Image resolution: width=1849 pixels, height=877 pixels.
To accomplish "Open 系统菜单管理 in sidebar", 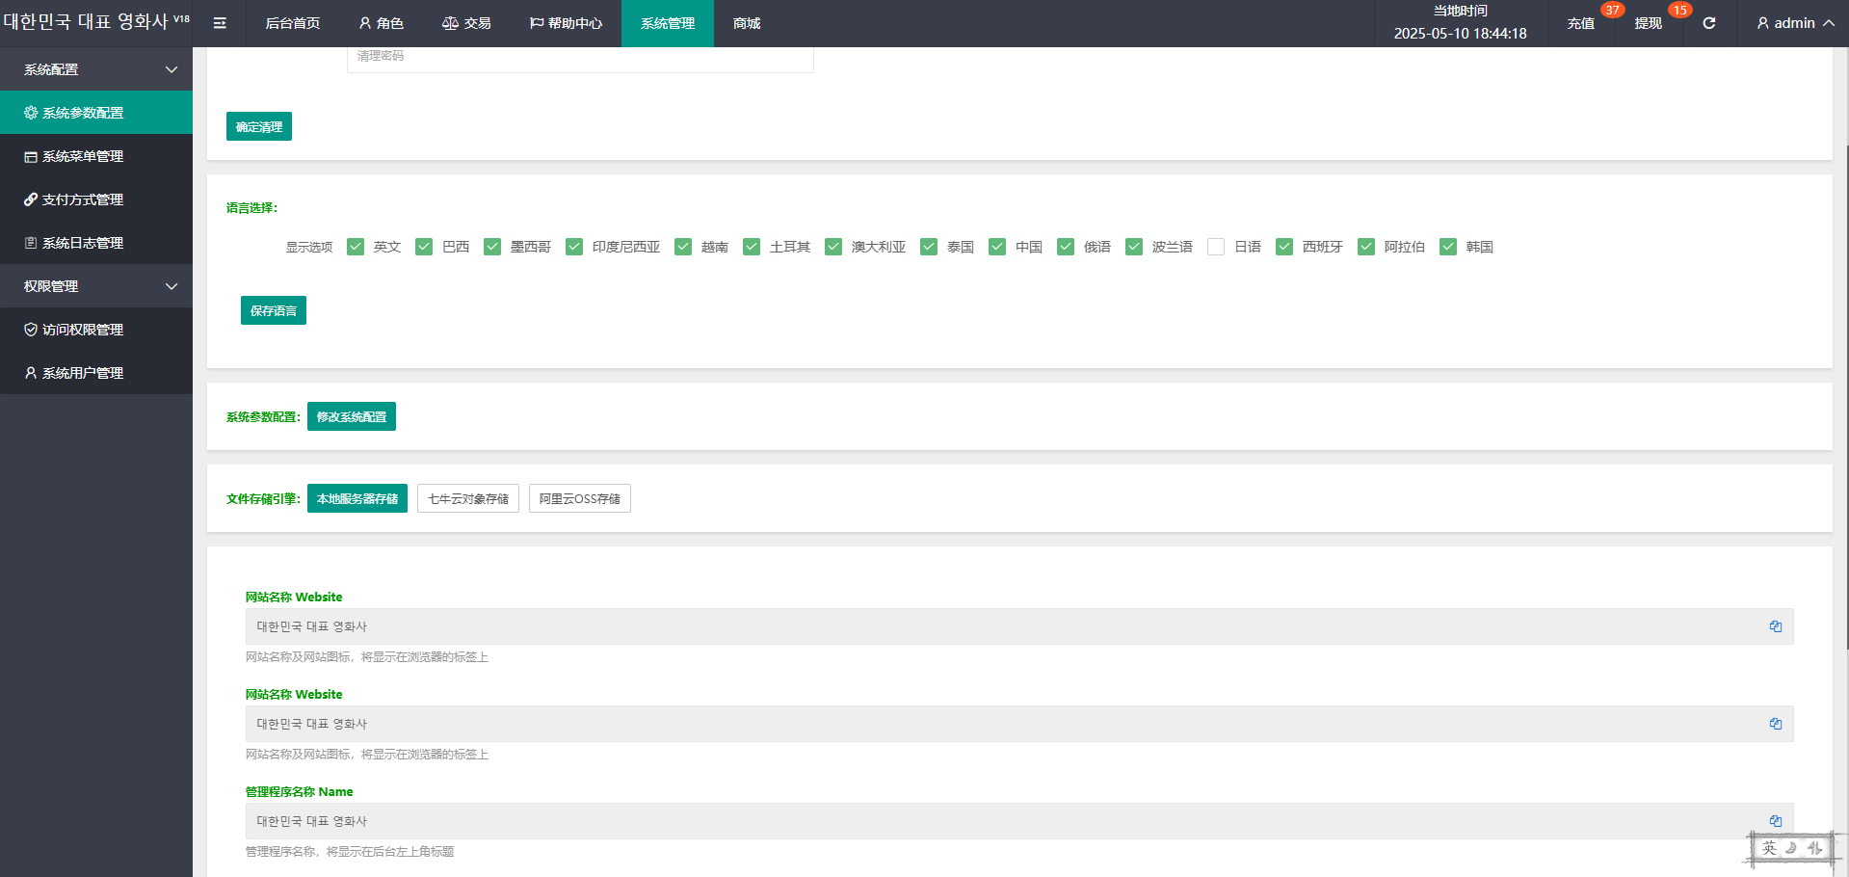I will click(96, 156).
